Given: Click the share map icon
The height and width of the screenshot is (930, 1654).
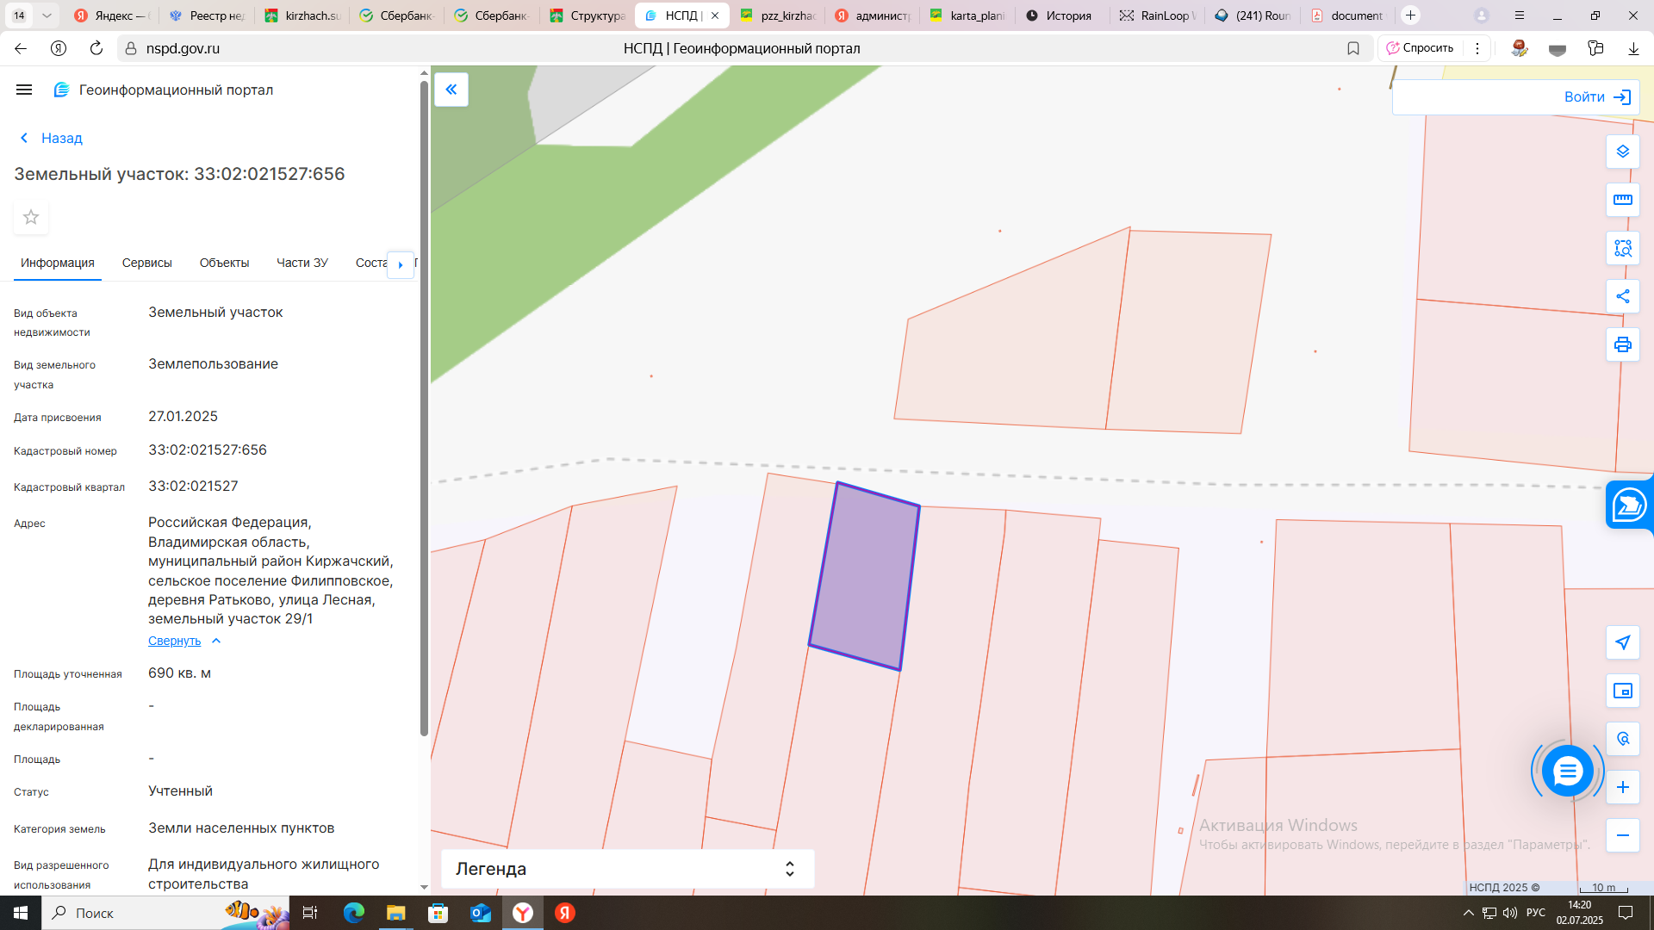Looking at the screenshot, I should tap(1622, 296).
